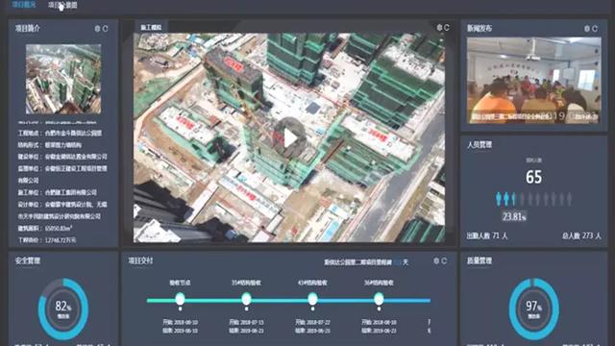
Task: Click the 82% safety management donut chart
Action: [63, 309]
